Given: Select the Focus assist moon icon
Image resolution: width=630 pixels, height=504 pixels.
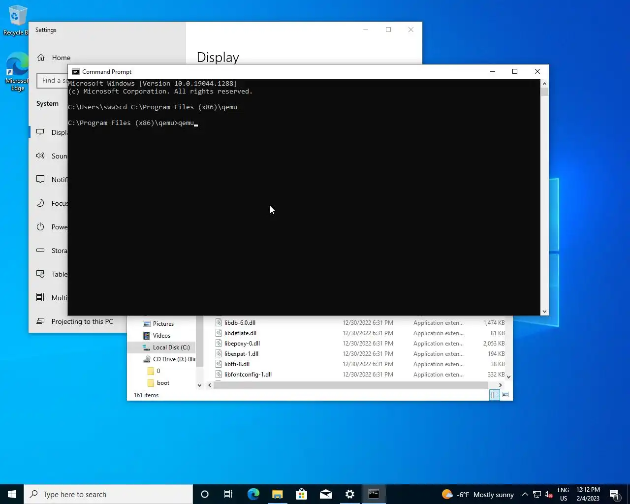Looking at the screenshot, I should [x=40, y=203].
